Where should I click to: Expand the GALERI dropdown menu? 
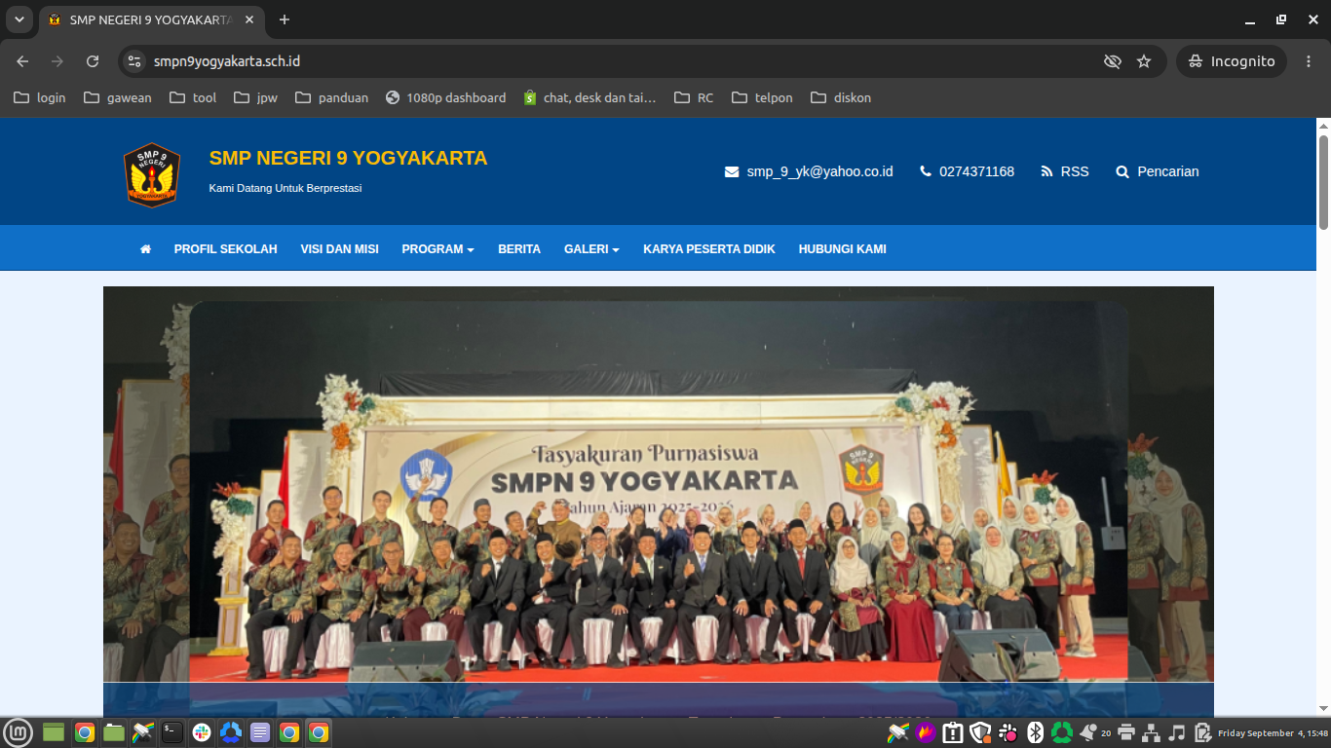[591, 249]
